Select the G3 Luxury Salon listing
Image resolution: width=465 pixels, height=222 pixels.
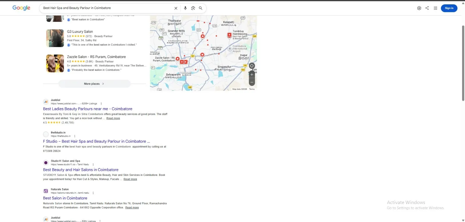click(80, 32)
